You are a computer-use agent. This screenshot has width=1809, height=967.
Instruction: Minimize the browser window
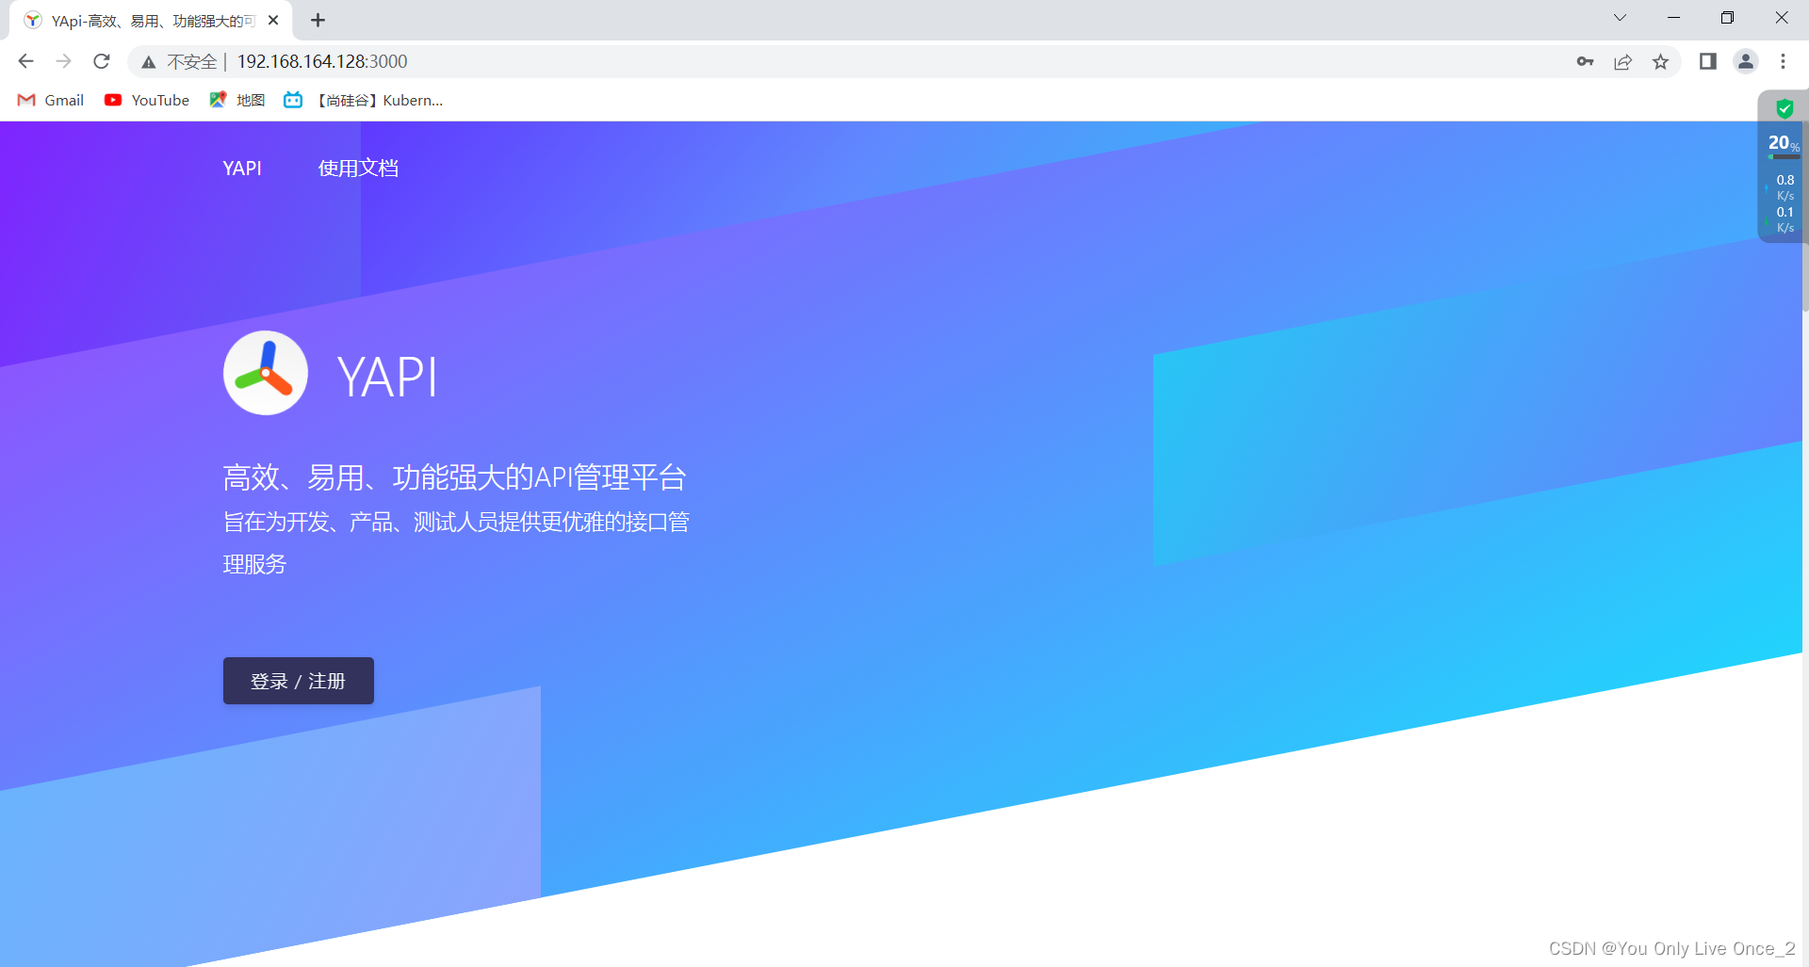coord(1673,18)
